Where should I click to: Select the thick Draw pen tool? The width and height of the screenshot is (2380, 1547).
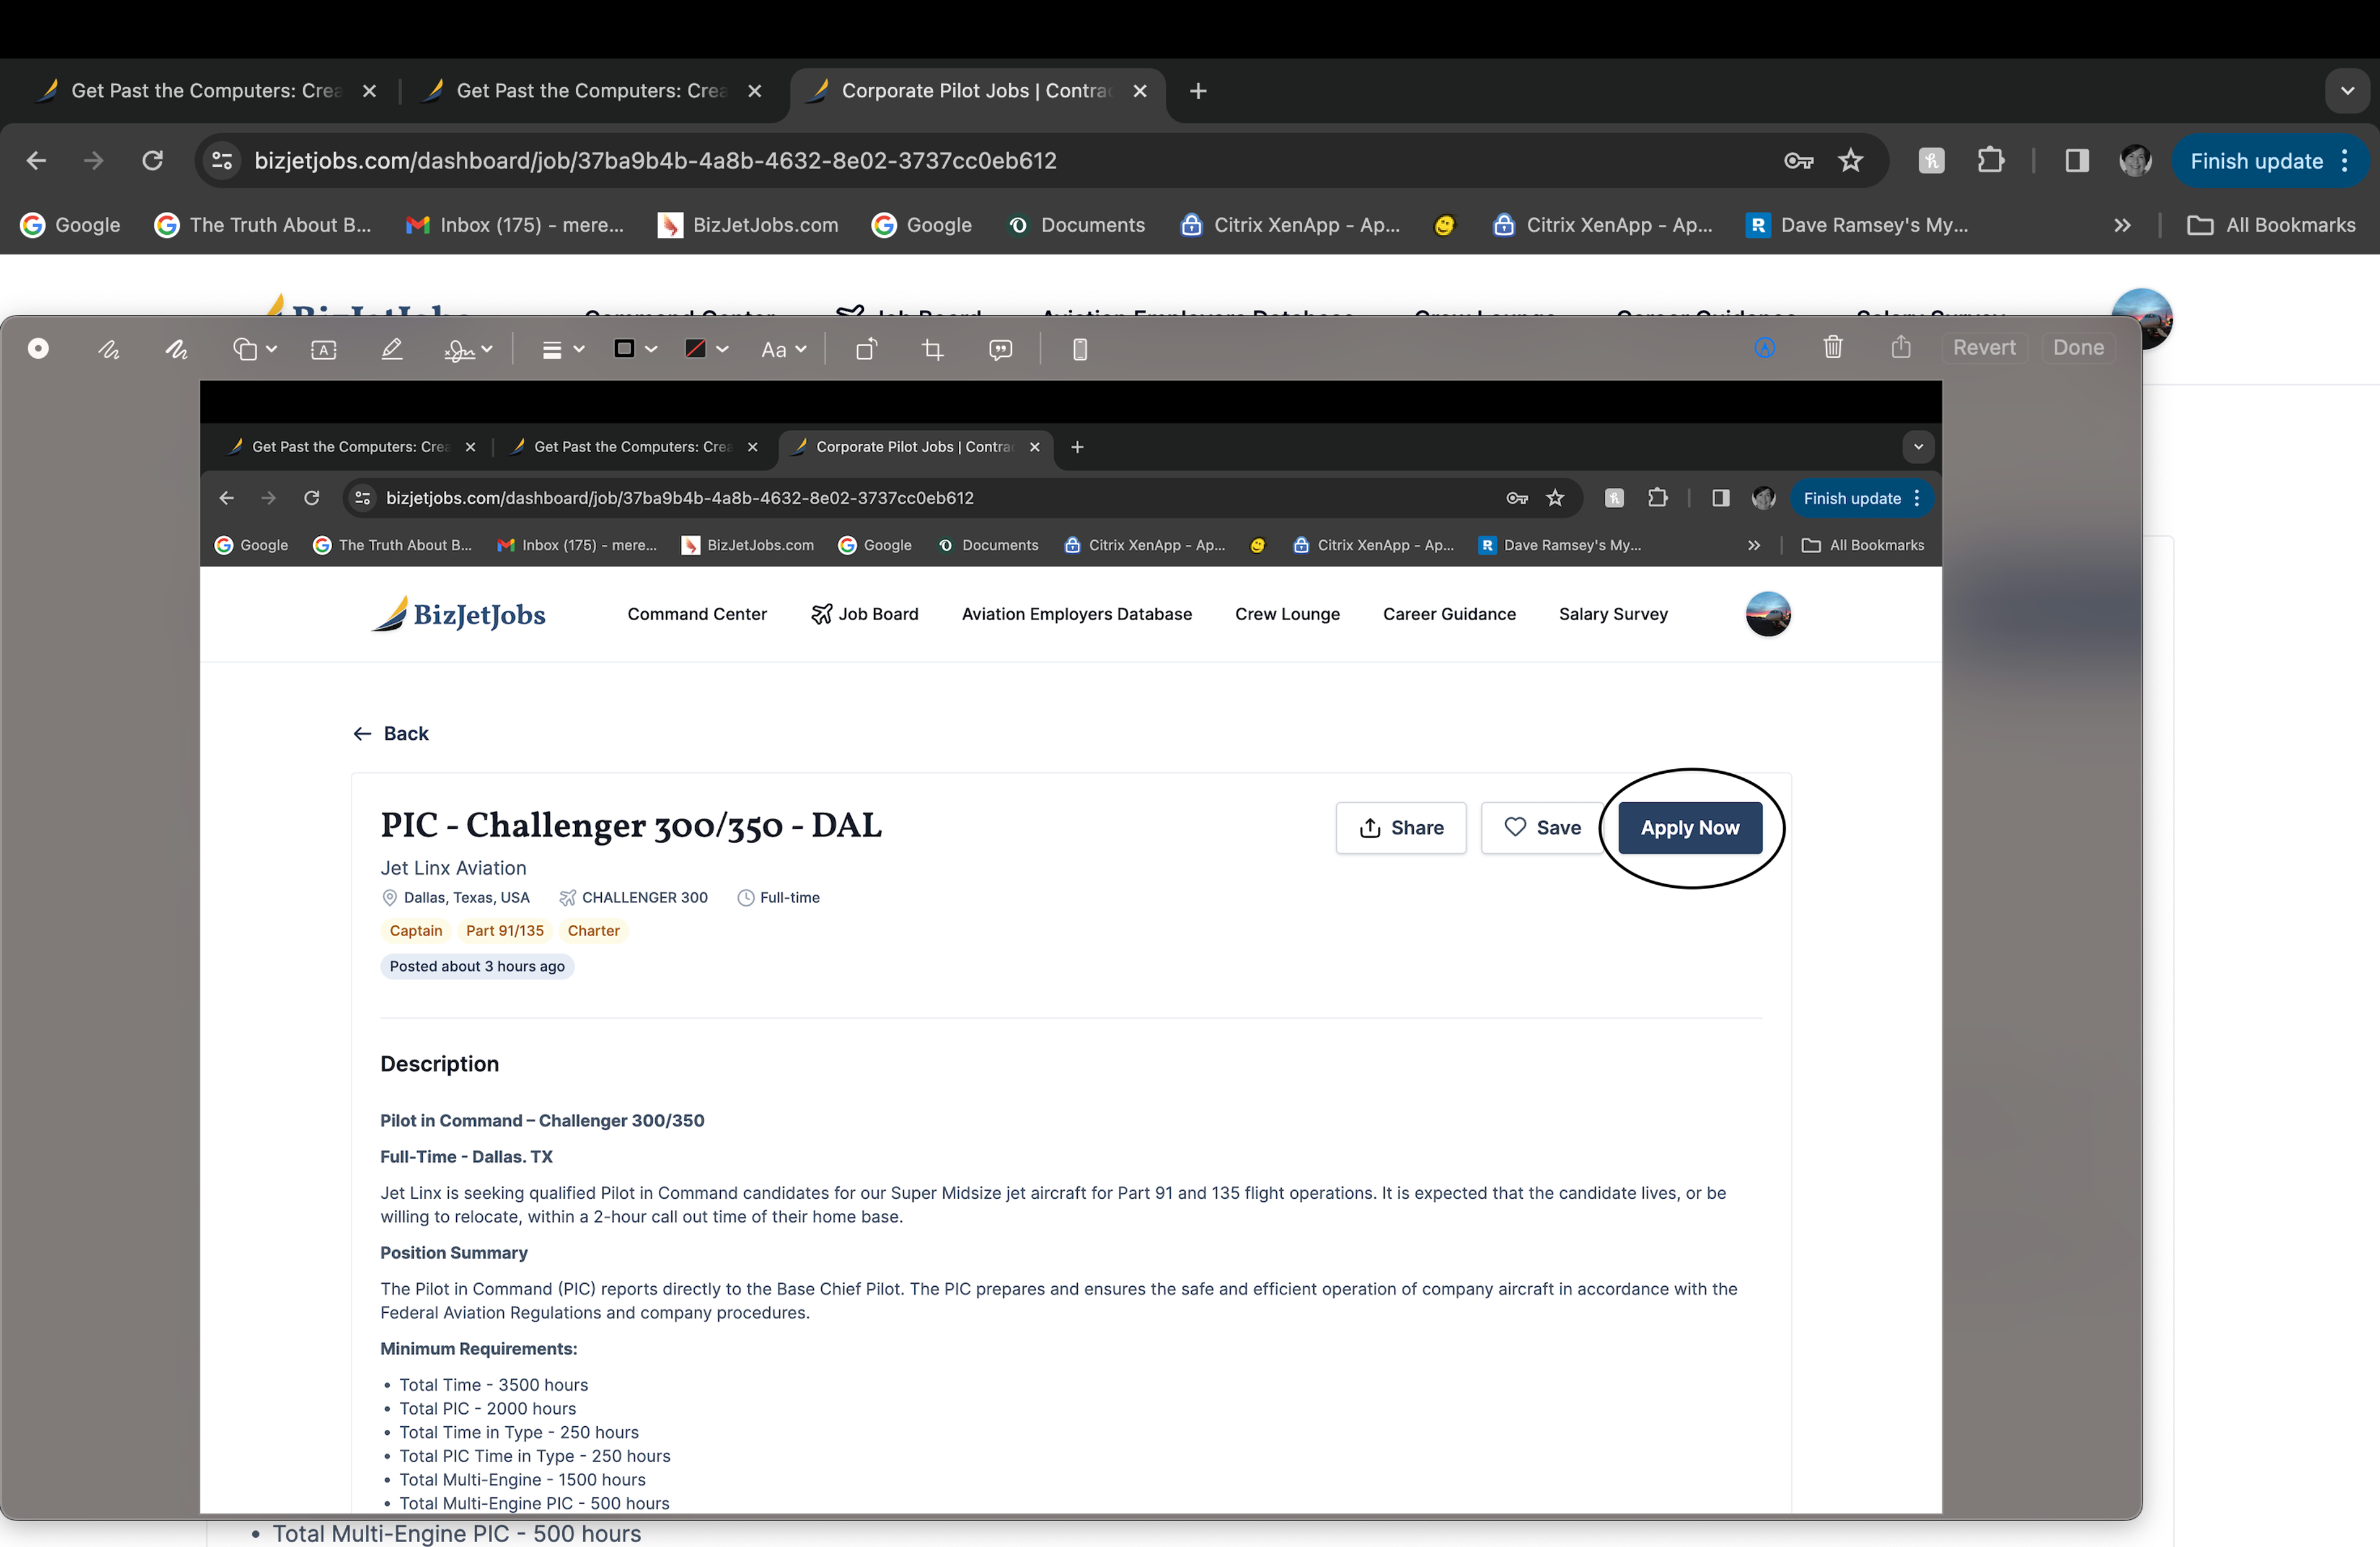tap(177, 349)
